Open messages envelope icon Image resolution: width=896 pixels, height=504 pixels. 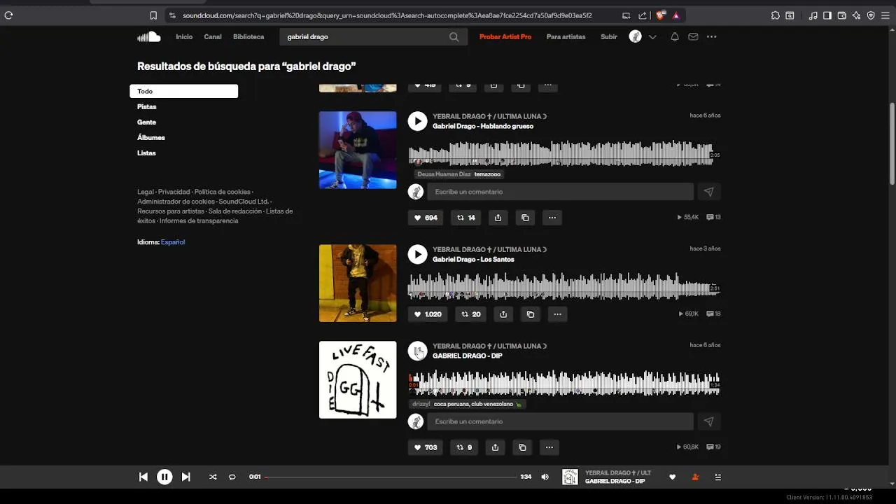[x=693, y=37]
